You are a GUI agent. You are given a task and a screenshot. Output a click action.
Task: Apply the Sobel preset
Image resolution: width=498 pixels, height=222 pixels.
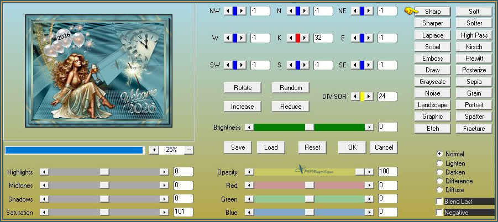[433, 46]
